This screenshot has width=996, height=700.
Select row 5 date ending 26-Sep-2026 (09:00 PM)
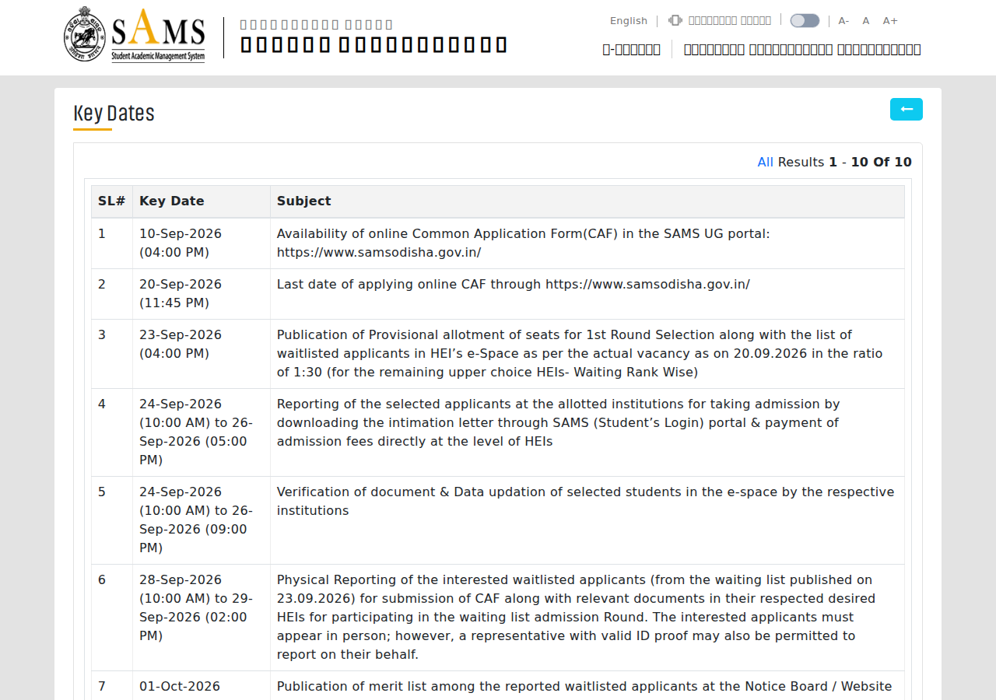(x=202, y=520)
